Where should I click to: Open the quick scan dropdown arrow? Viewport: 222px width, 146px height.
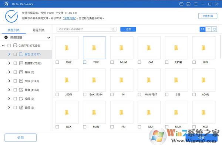coord(49,37)
